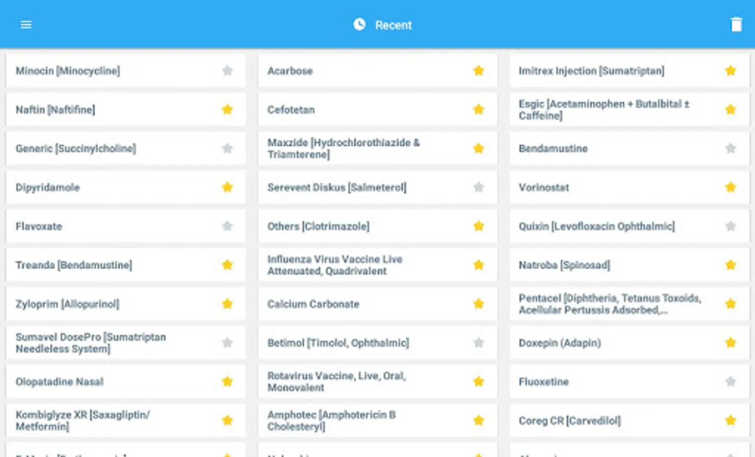Viewport: 755px width, 457px height.
Task: Open Serevent Diskus [Salmeterol] entry
Action: click(377, 187)
